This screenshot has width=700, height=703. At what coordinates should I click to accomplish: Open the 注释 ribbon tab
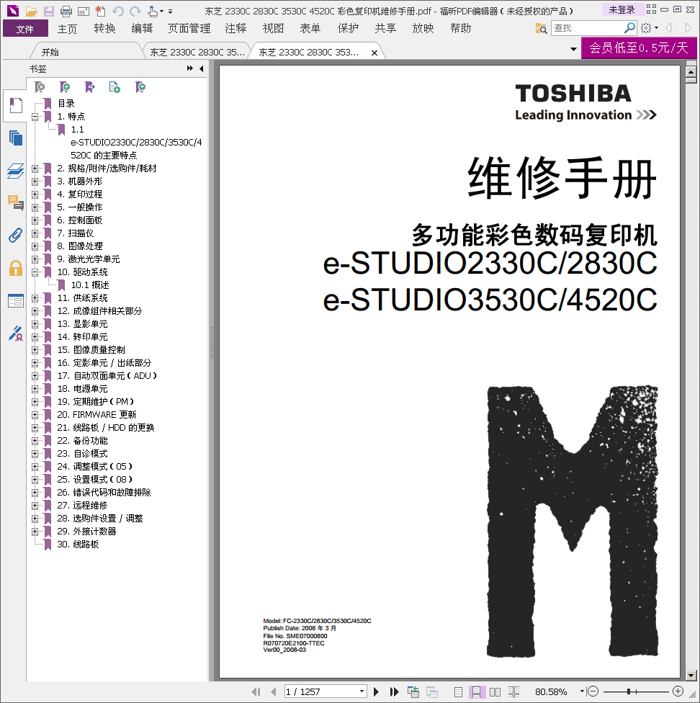[x=235, y=29]
